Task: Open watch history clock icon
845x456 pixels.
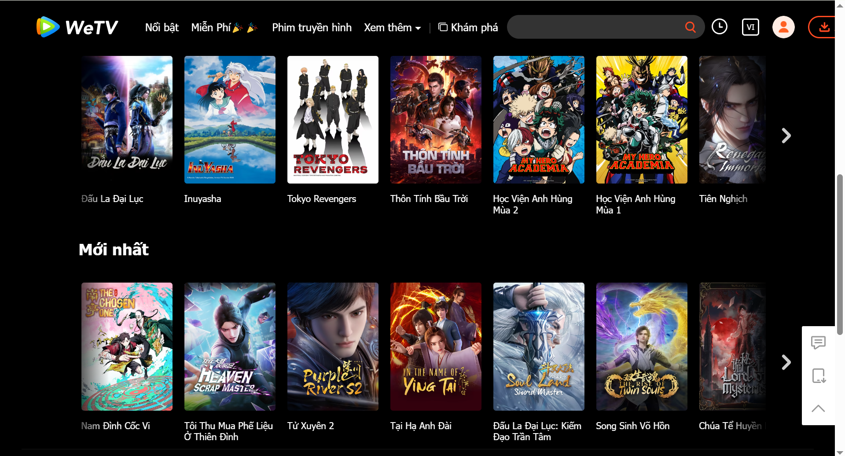Action: click(720, 27)
